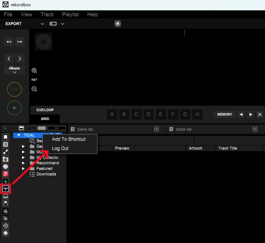Jump forward with right jump arrow
Viewport: 265px width, 243px height.
[x=20, y=42]
